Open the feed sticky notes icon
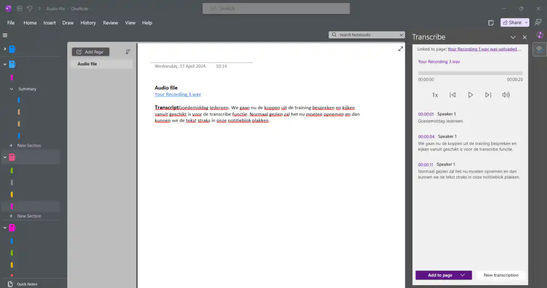Image resolution: width=547 pixels, height=288 pixels. [x=491, y=22]
